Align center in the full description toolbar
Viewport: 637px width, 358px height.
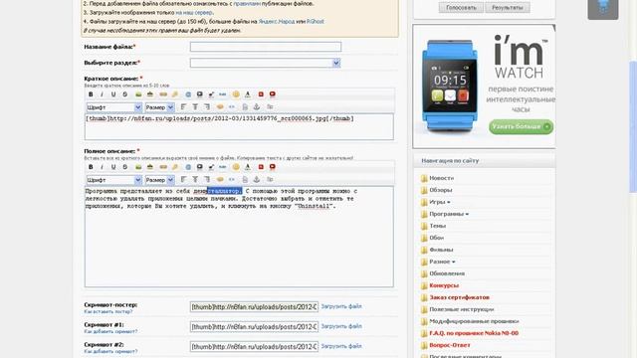tap(195, 179)
